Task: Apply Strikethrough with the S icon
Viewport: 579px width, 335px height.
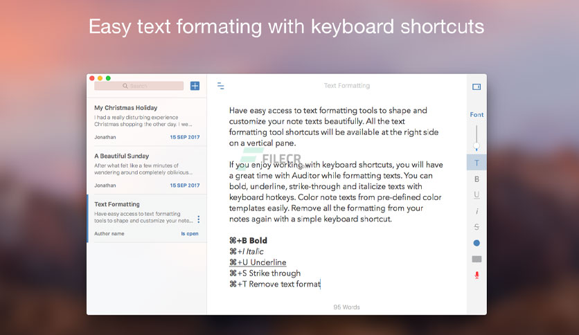Action: (x=476, y=227)
